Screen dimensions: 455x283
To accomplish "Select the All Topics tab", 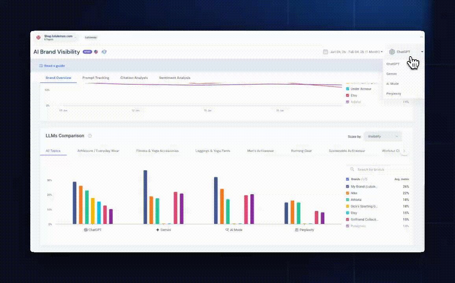I will 53,151.
